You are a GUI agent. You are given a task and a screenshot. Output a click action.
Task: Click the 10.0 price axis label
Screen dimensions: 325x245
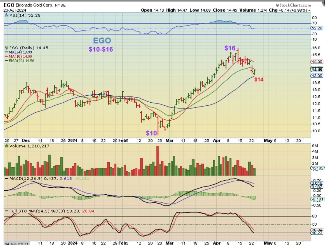pyautogui.click(x=316, y=131)
